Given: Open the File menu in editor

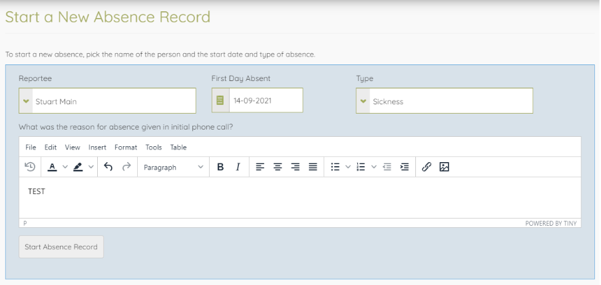Looking at the screenshot, I should [31, 147].
